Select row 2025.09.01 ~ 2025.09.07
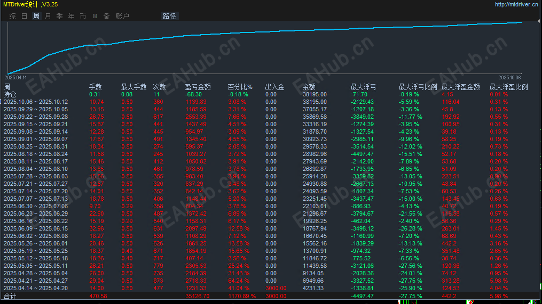This screenshot has height=304, width=542. tap(36, 139)
